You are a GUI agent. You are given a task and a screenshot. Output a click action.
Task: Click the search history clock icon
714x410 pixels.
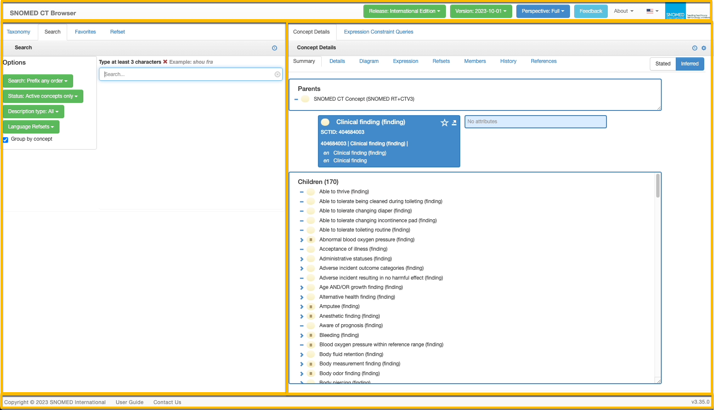(275, 48)
